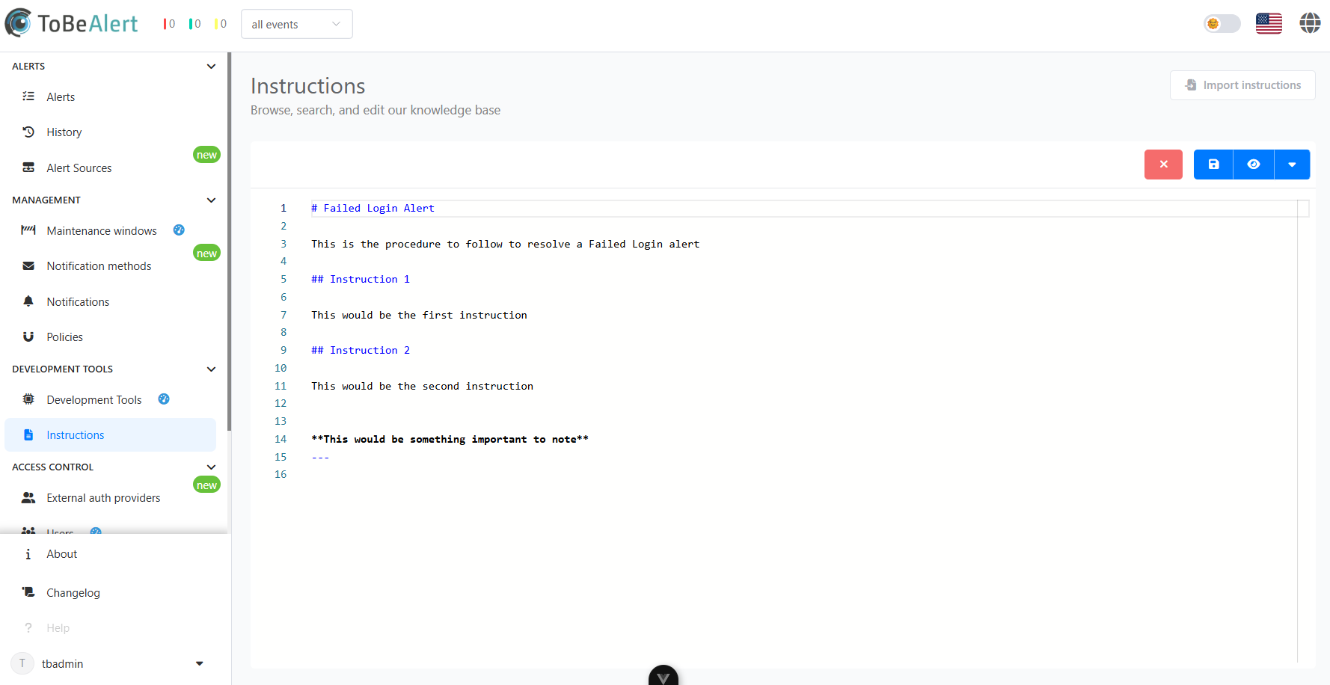The height and width of the screenshot is (685, 1330).
Task: Click the editor vertical scrollbar
Action: click(1303, 430)
